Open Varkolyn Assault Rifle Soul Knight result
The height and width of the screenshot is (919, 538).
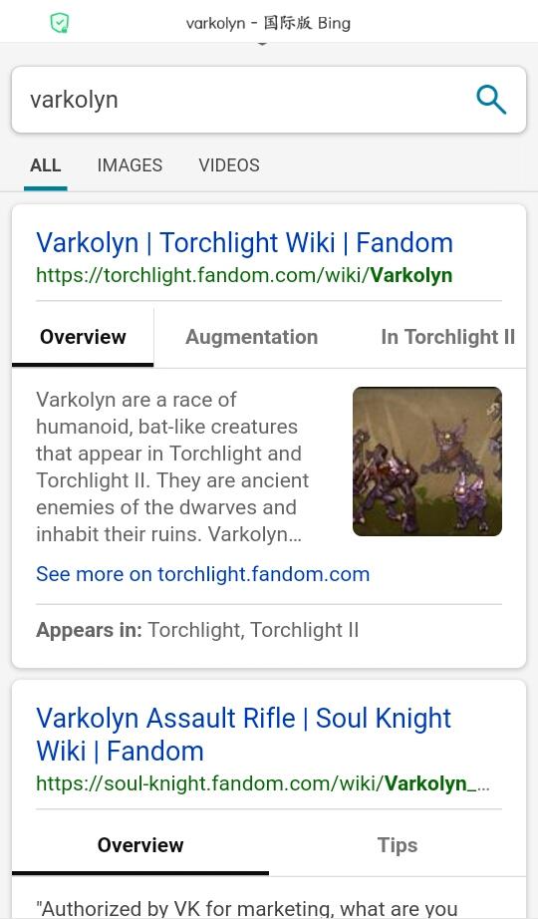click(244, 735)
